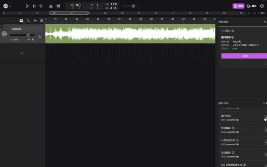The width and height of the screenshot is (267, 167).
Task: Click the audio track volume slider
Action: coord(22,35)
